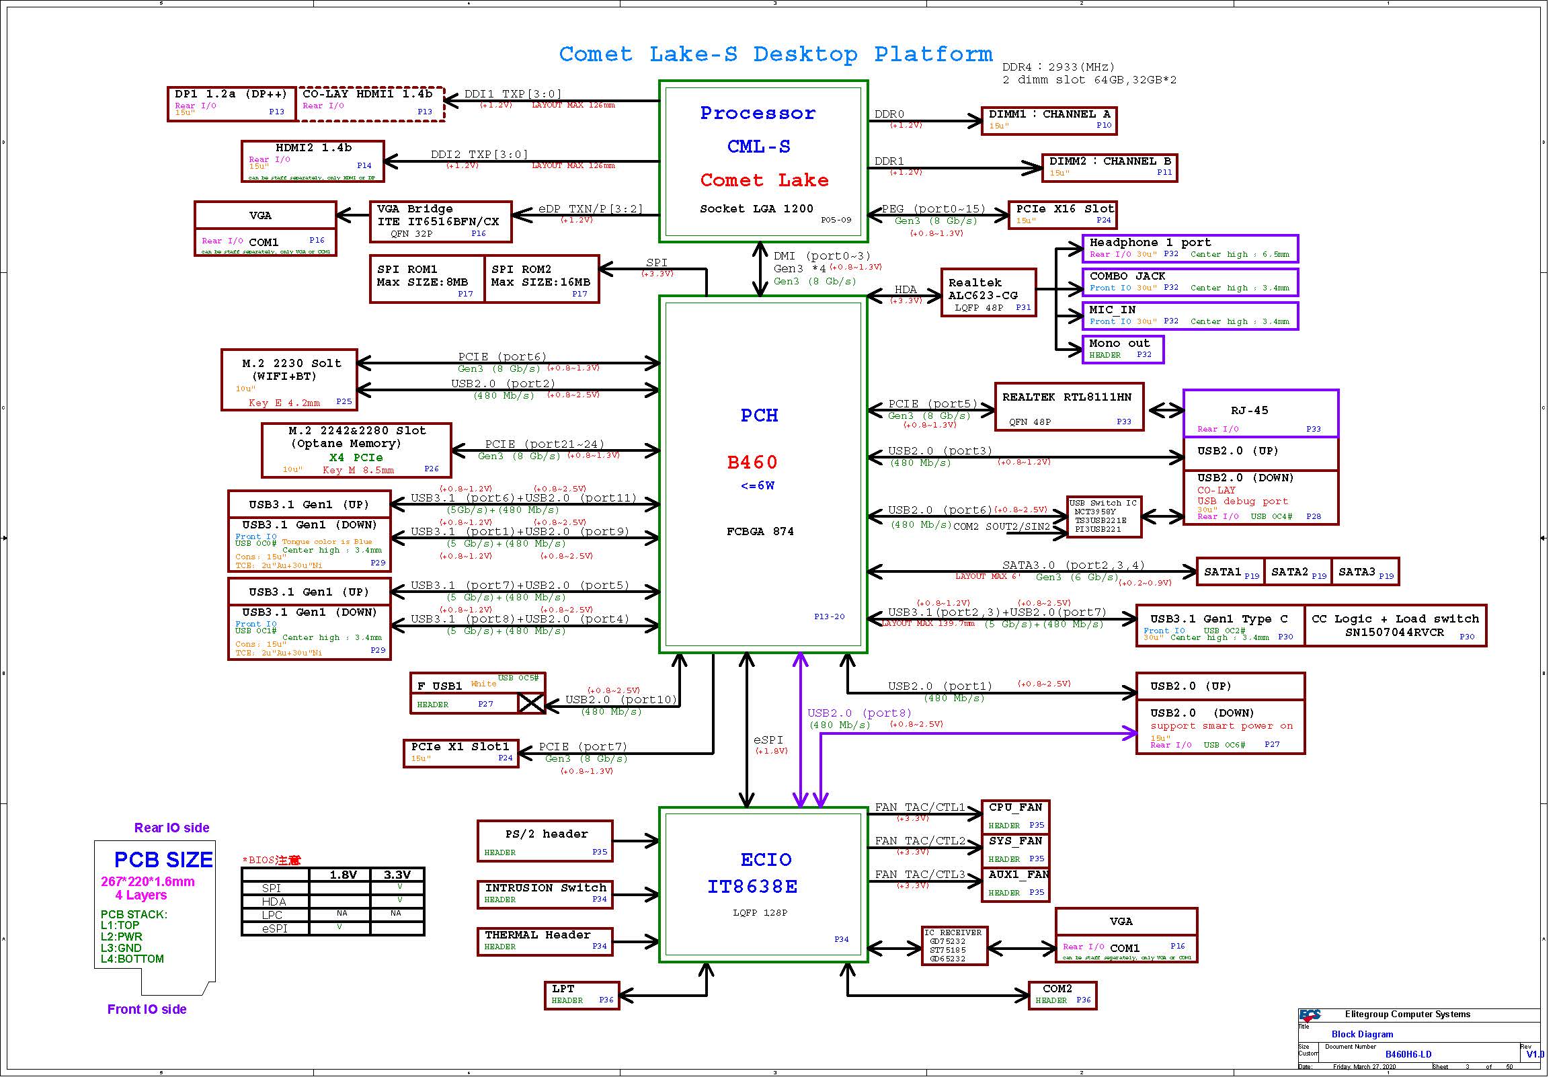Click the crossed box beside F_USB1 header
1561x1077 pixels.
pos(532,704)
